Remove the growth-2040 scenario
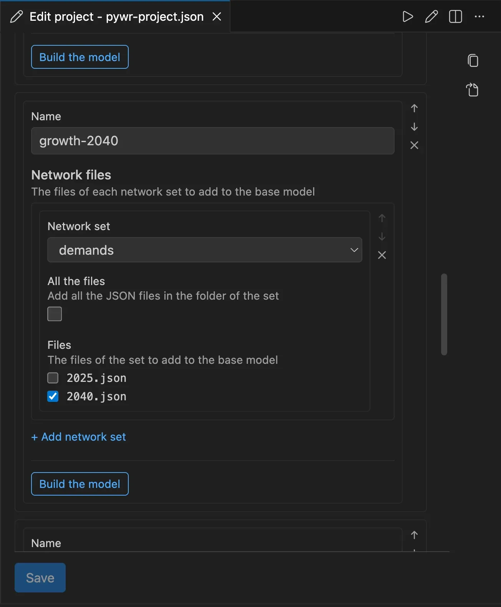Image resolution: width=501 pixels, height=607 pixels. point(414,145)
